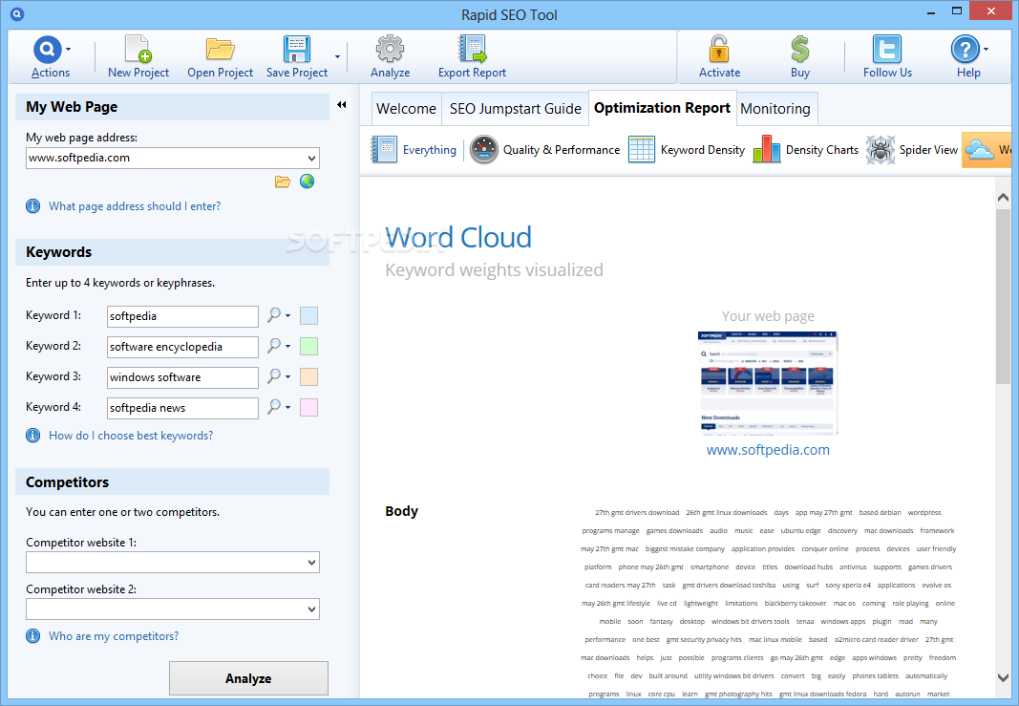This screenshot has width=1019, height=706.
Task: Click the search magnifier for Keyword 3
Action: click(274, 375)
